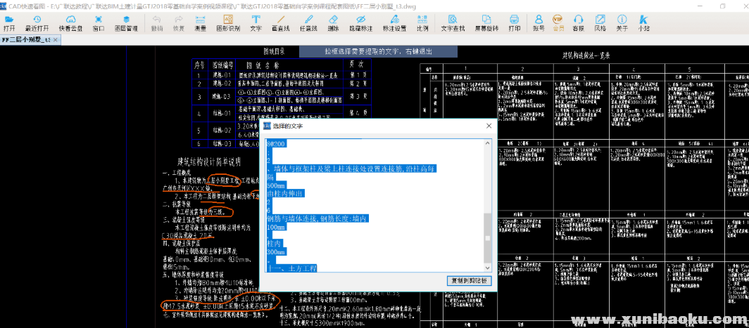The height and width of the screenshot is (328, 749).
Task: Click the 复制到剪贴板 copy to clipboard button
Action: (470, 281)
